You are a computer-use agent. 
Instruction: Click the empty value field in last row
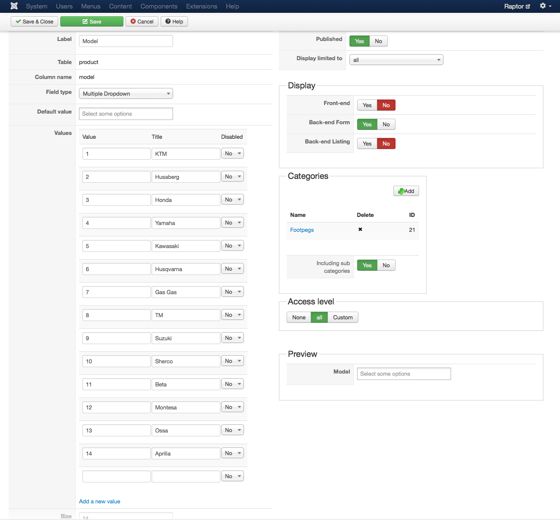click(x=117, y=476)
